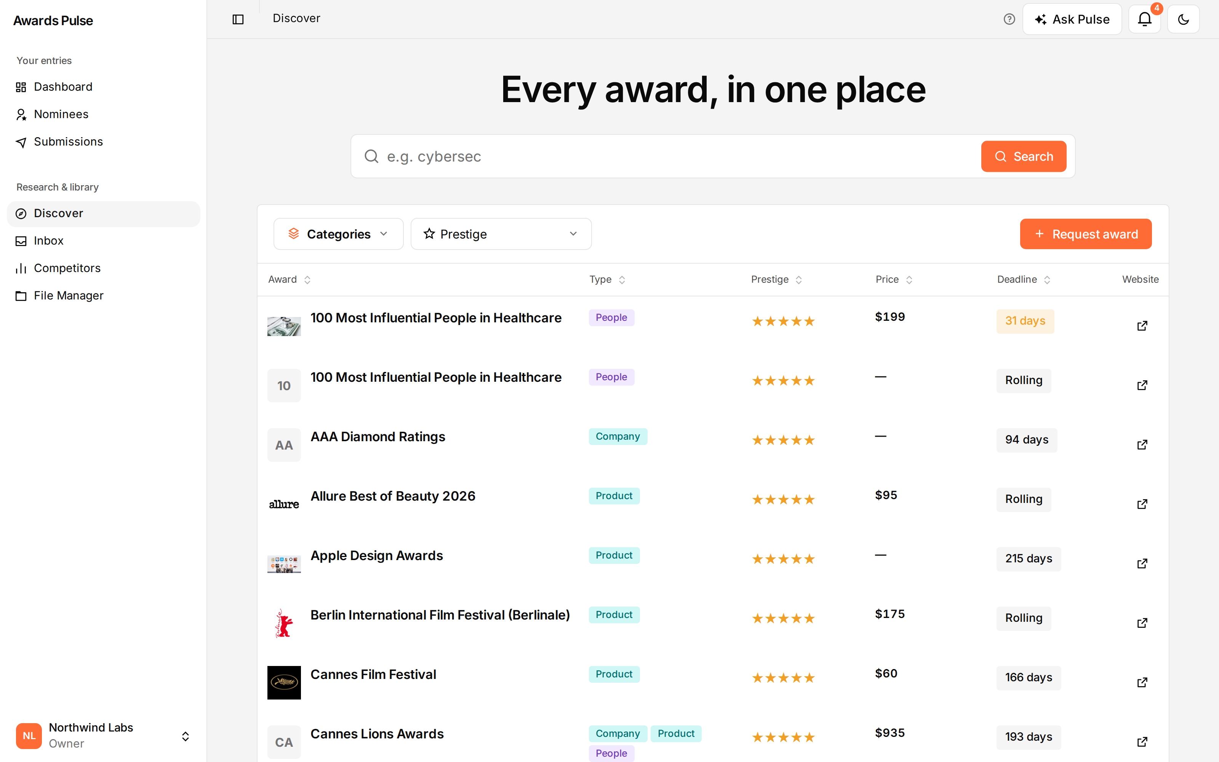Select Discover in sidebar
Screen dimensions: 1219x762
[x=103, y=214]
